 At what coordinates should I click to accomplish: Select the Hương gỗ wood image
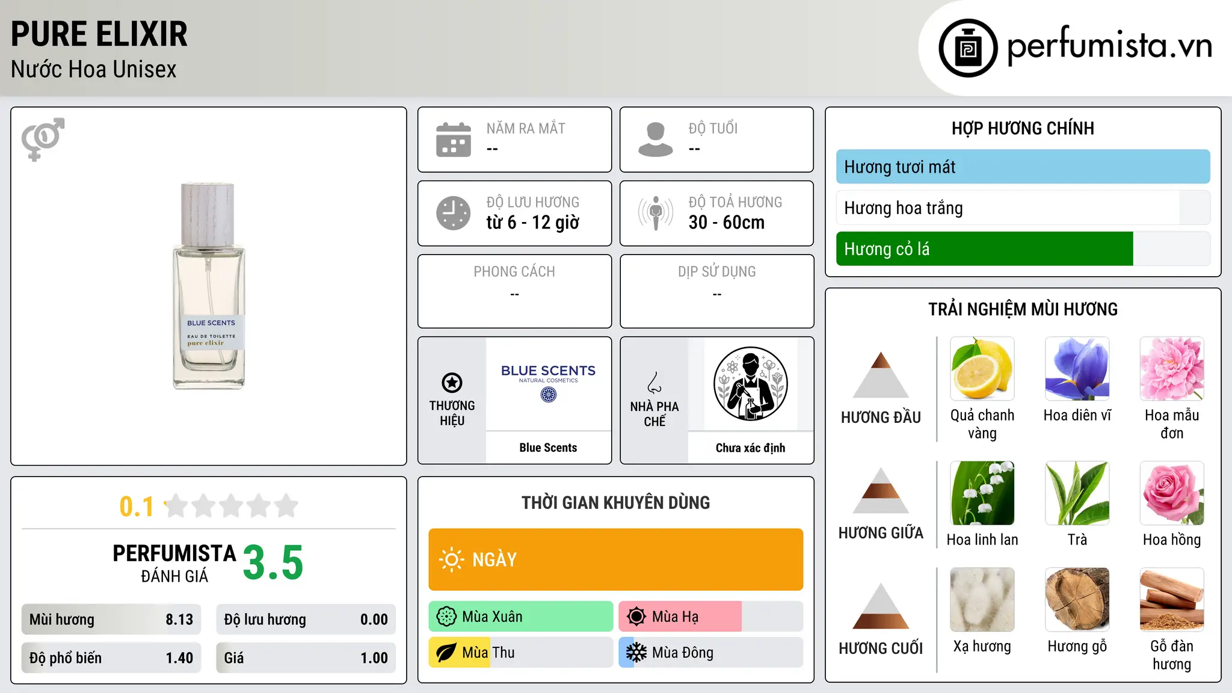click(x=1077, y=600)
